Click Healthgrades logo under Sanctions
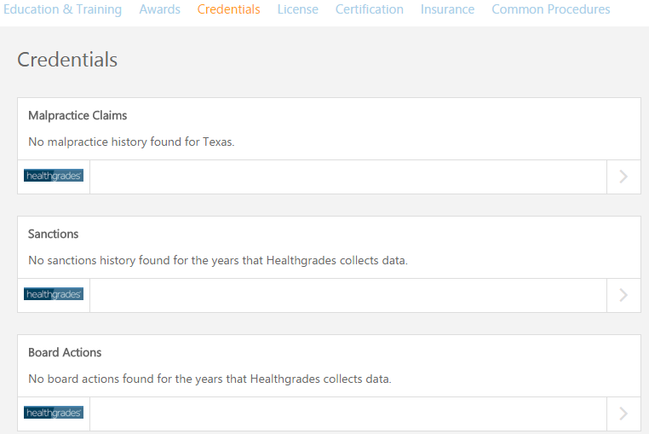Image resolution: width=649 pixels, height=434 pixels. tap(54, 295)
